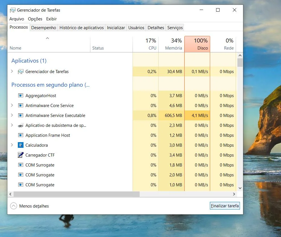Screen dimensions: 281x237
Task: Sort by the 34% Memória column header
Action: pyautogui.click(x=171, y=44)
